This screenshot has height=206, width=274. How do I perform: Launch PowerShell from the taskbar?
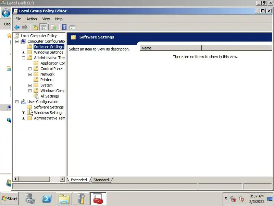[x=47, y=199]
